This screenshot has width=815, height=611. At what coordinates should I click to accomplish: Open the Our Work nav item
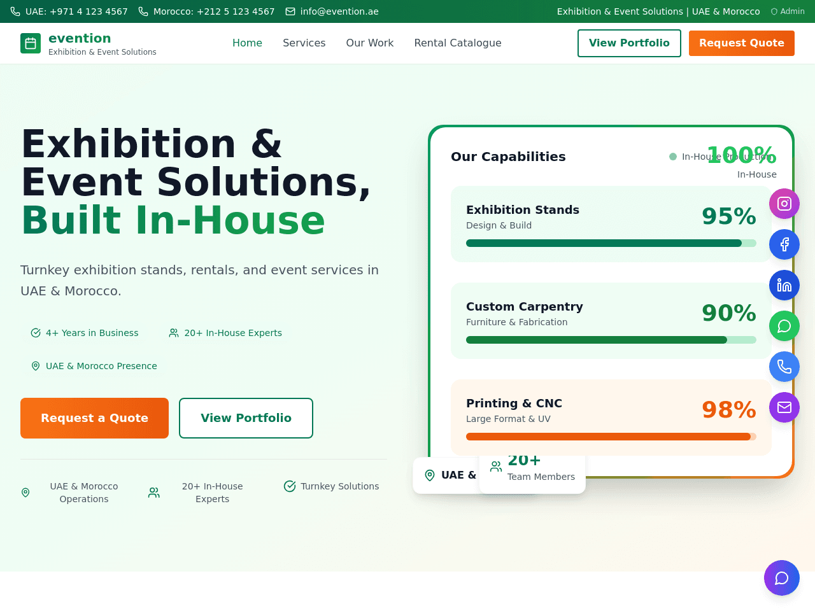(x=370, y=43)
